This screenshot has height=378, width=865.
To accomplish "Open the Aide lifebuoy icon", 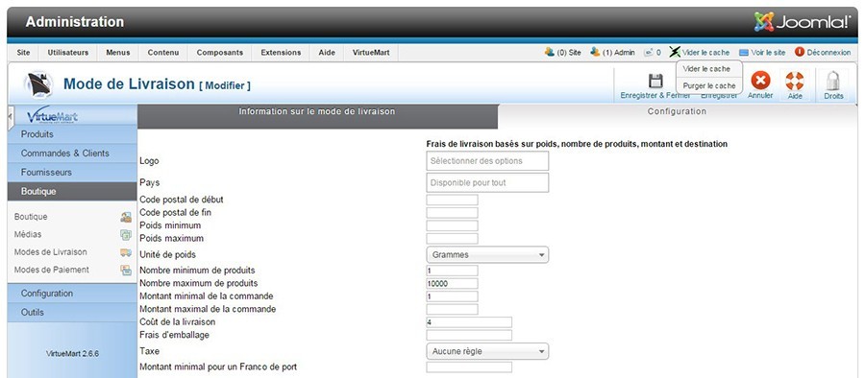I will [x=795, y=81].
